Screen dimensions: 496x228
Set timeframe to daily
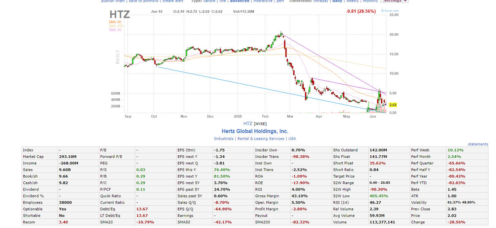tap(337, 1)
